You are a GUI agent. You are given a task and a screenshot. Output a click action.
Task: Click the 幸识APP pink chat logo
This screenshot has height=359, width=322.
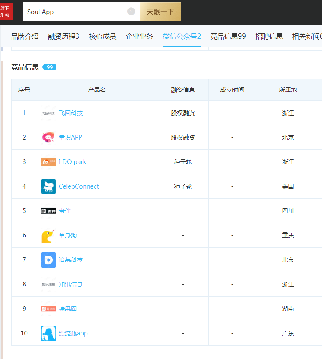[48, 137]
